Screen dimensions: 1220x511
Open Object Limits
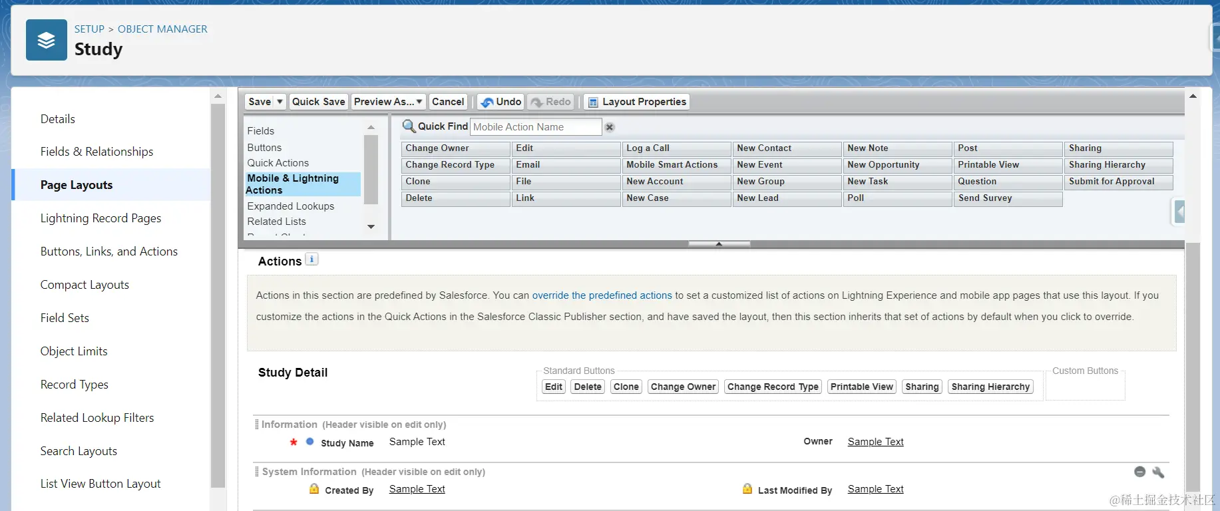click(74, 351)
